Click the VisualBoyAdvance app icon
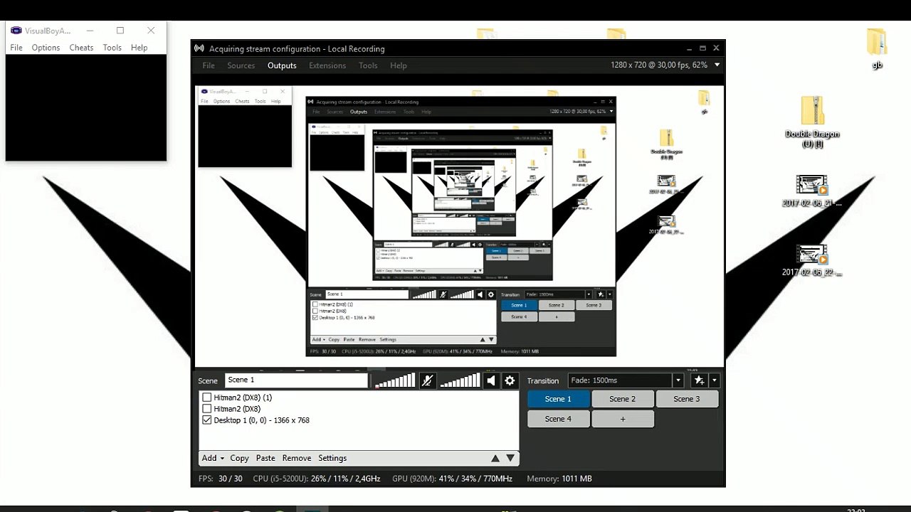Image resolution: width=911 pixels, height=512 pixels. pyautogui.click(x=16, y=30)
